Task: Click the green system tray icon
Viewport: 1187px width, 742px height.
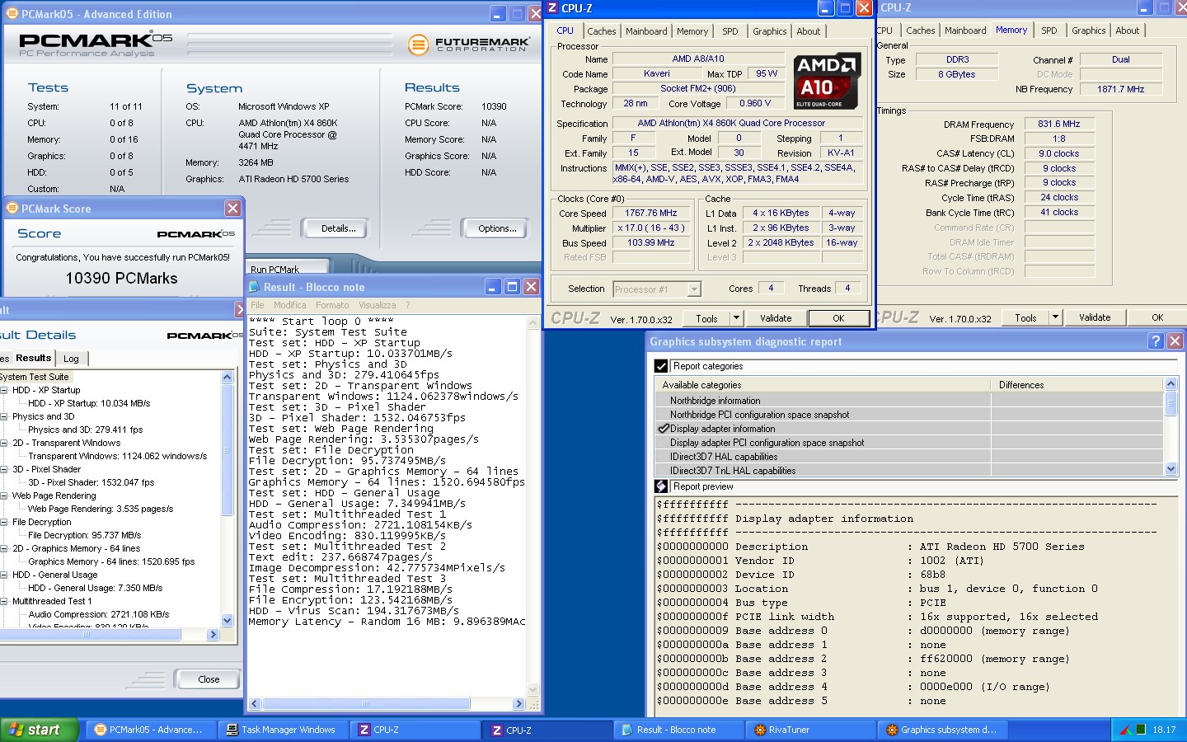Action: point(1141,730)
